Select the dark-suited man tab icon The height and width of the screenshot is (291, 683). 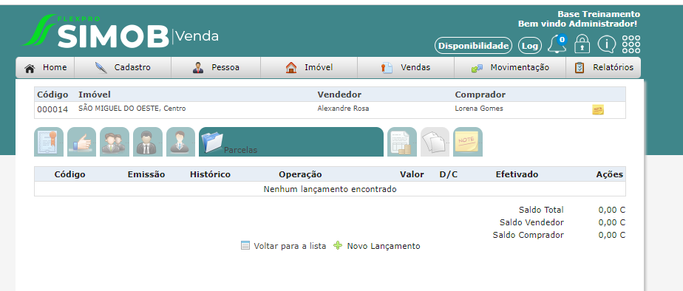(148, 142)
